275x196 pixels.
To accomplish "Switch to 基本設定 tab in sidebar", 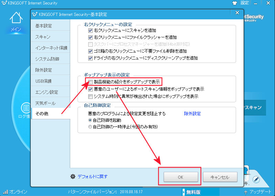I will pyautogui.click(x=51, y=26).
